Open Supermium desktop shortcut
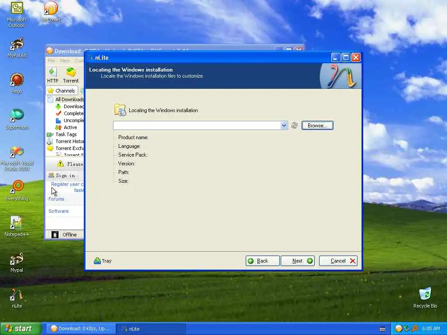Viewport: 447px width, 335px height. (17, 119)
